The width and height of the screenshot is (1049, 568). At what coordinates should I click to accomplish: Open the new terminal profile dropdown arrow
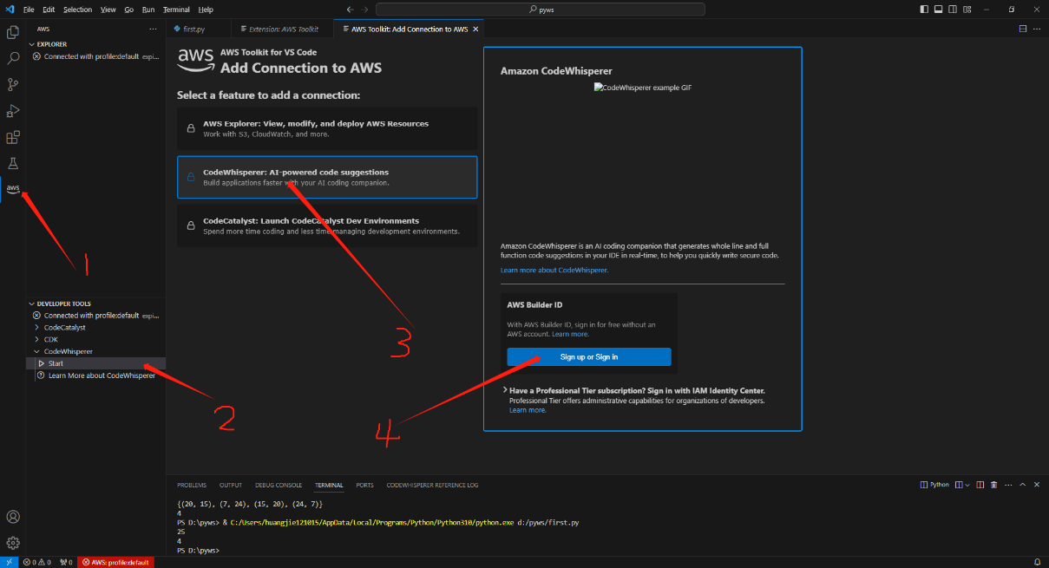(x=967, y=485)
